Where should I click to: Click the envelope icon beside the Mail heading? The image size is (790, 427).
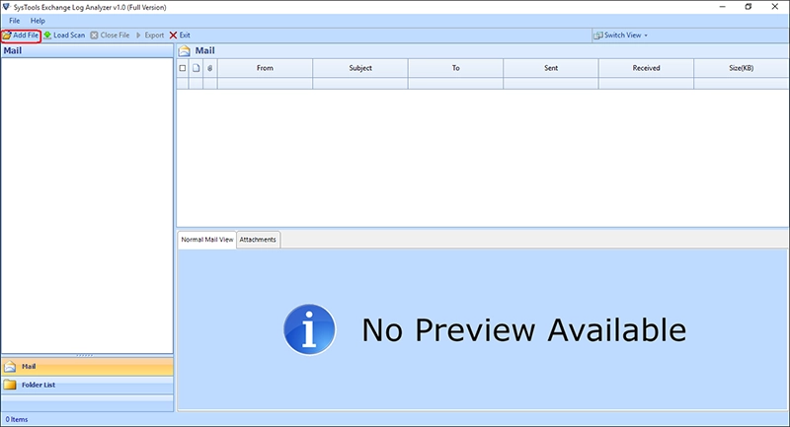(x=185, y=51)
